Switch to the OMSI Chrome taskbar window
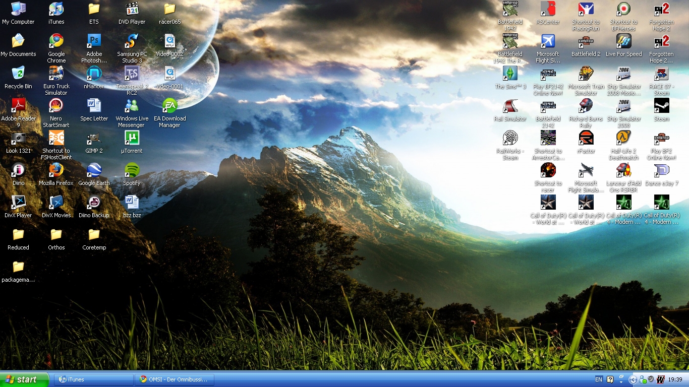 click(x=174, y=379)
